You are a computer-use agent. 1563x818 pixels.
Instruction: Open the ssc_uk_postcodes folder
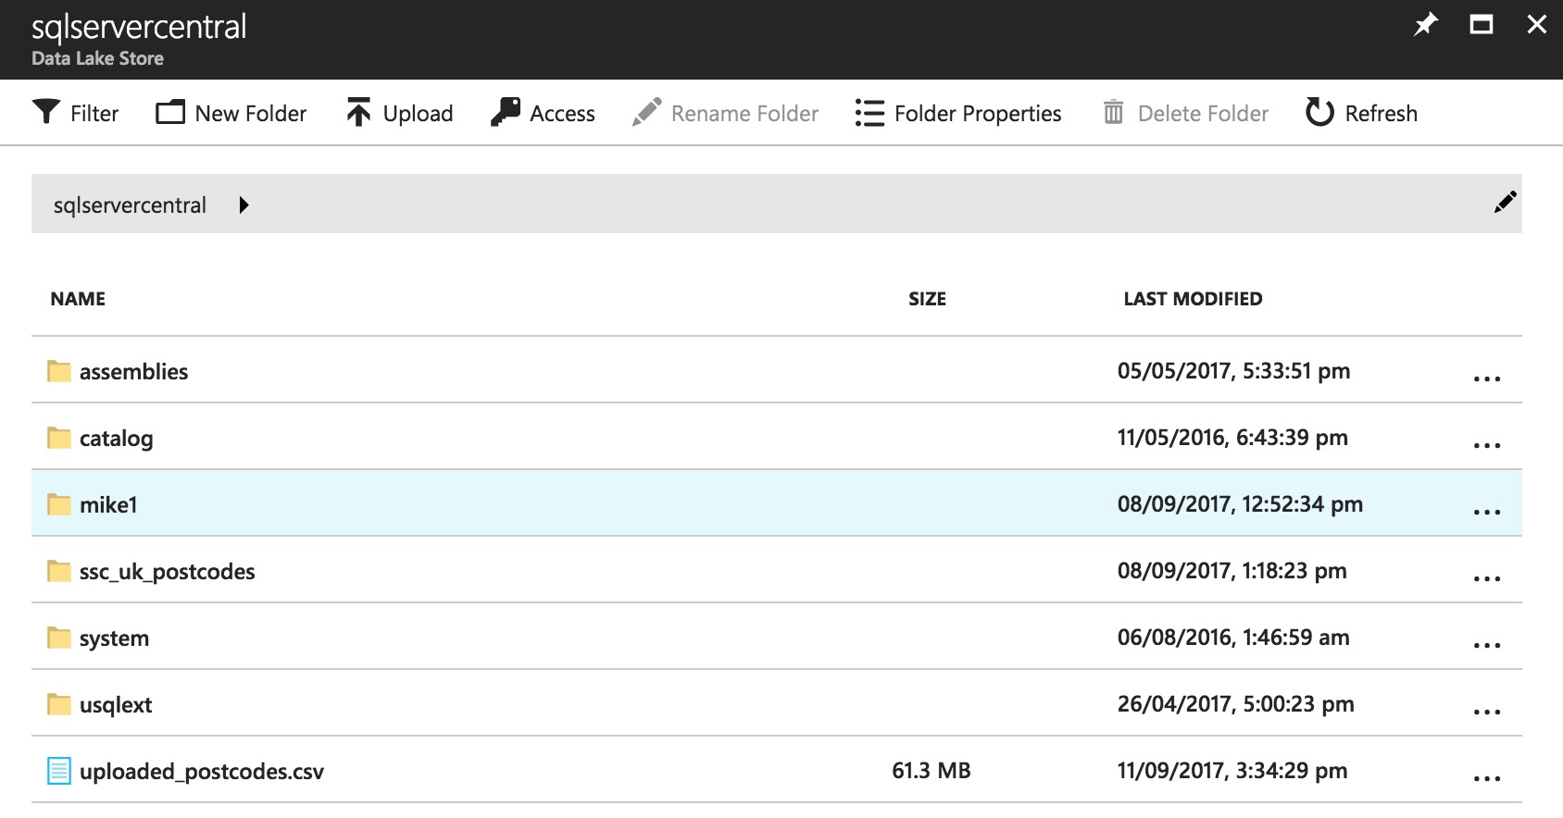(167, 572)
